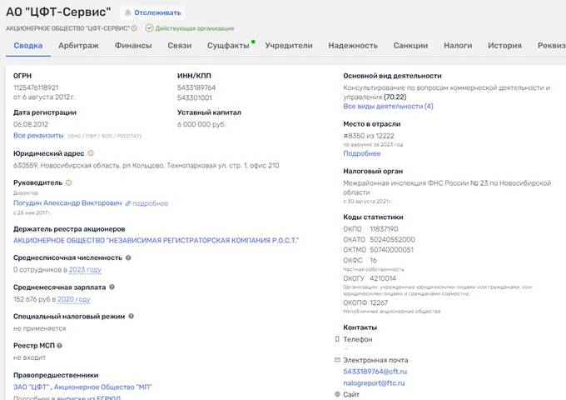The image size is (566, 400).
Task: Click the info icon next to Руководитель
Action: tap(68, 182)
